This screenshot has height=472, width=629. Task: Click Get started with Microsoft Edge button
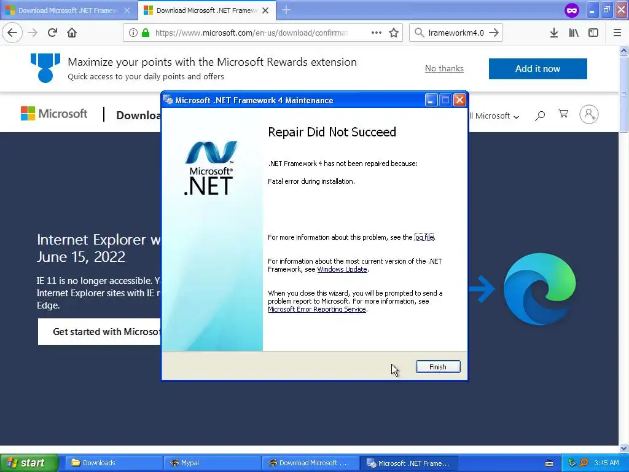(99, 331)
